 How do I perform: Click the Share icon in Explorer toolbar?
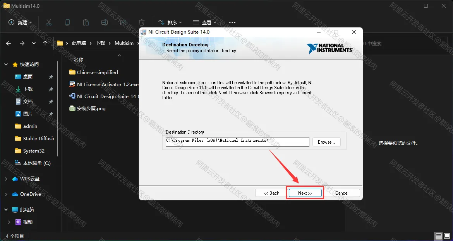click(123, 22)
